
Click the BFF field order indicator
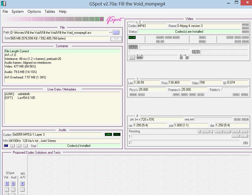[x=184, y=95]
